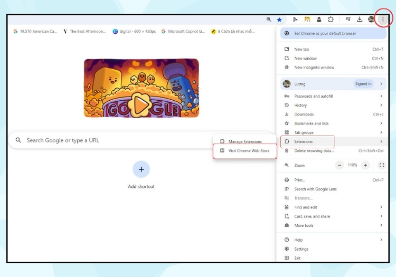Click Set Chrome as your default browser
396x277 pixels.
pyautogui.click(x=333, y=33)
